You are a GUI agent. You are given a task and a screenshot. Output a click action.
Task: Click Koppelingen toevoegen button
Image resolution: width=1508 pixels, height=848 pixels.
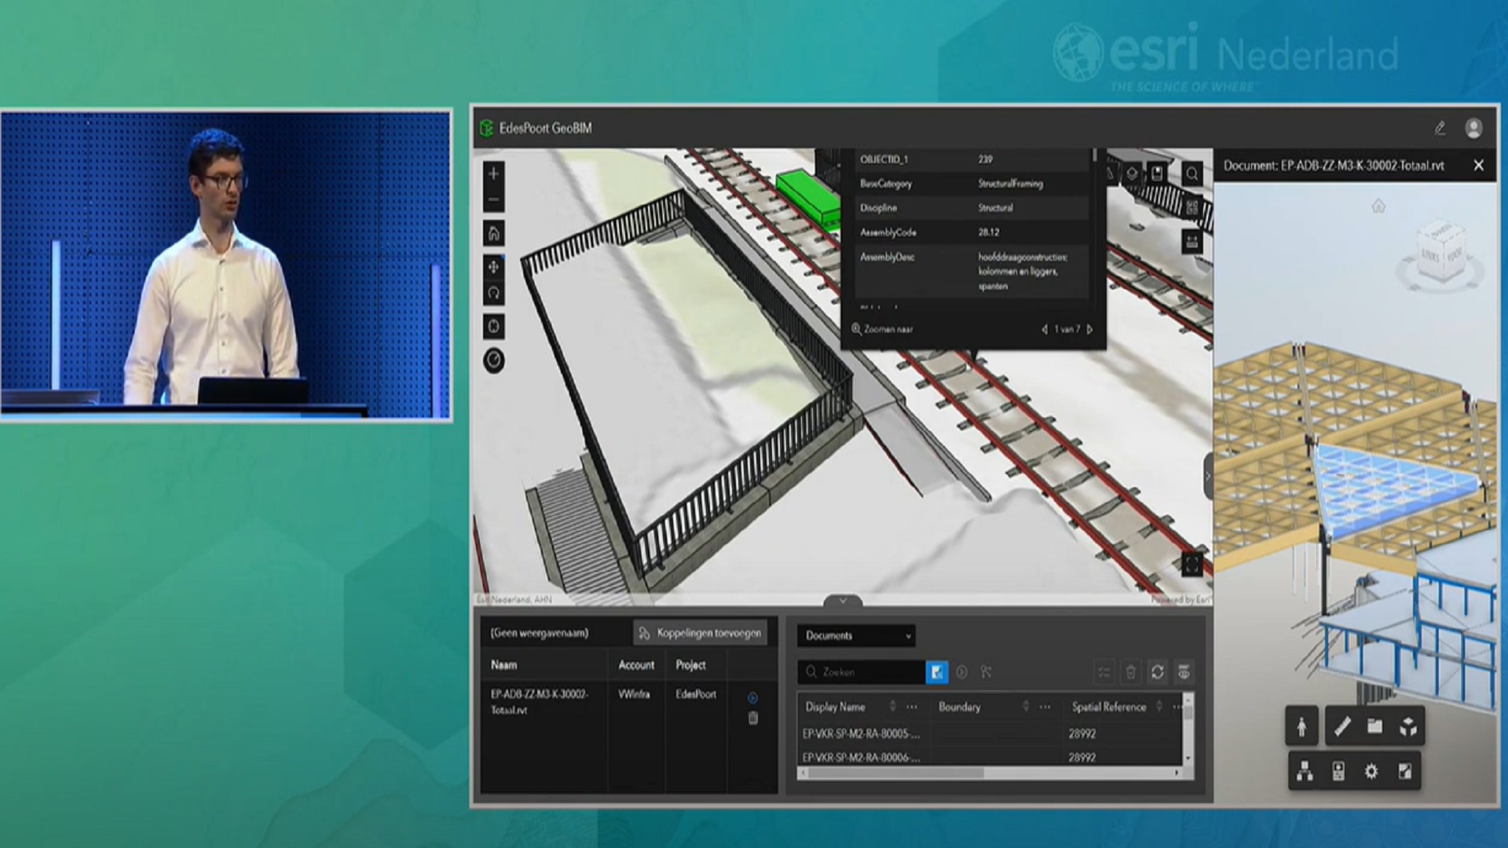click(x=700, y=633)
